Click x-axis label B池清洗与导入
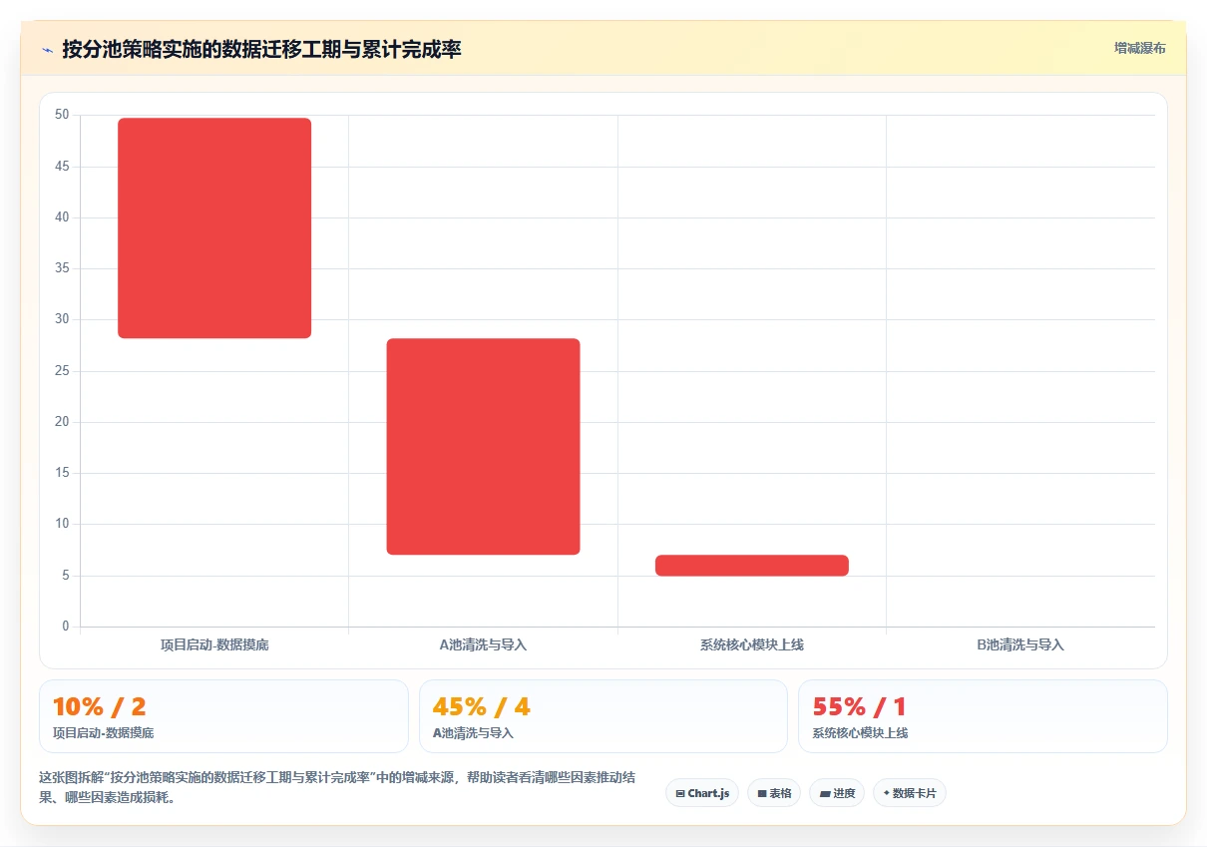This screenshot has width=1207, height=847. (x=1020, y=644)
